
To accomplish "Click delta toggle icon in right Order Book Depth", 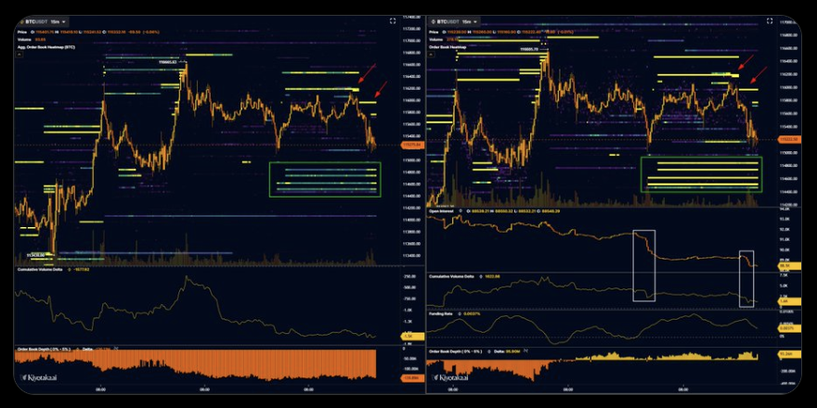I will tap(525, 352).
